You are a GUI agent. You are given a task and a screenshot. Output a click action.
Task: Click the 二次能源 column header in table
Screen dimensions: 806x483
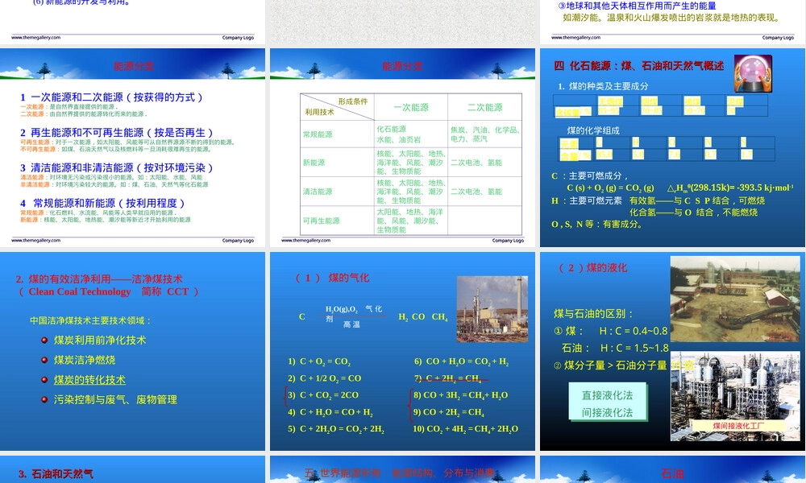[484, 107]
